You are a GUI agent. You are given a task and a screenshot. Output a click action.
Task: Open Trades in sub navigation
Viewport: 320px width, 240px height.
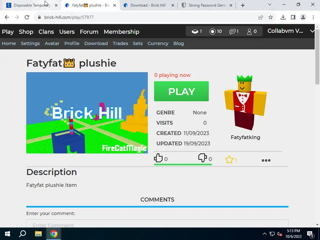coord(120,43)
